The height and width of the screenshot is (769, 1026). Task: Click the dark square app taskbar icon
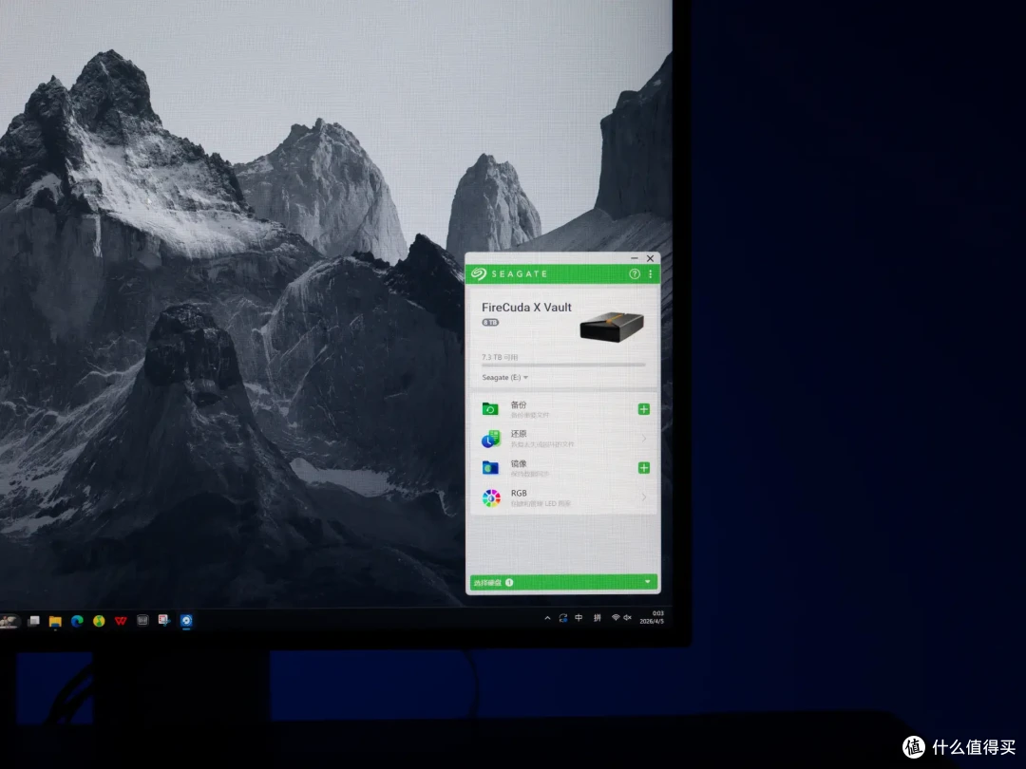pyautogui.click(x=142, y=620)
